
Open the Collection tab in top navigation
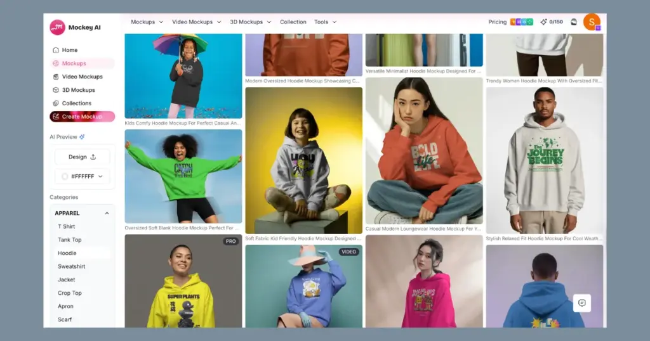pyautogui.click(x=293, y=22)
